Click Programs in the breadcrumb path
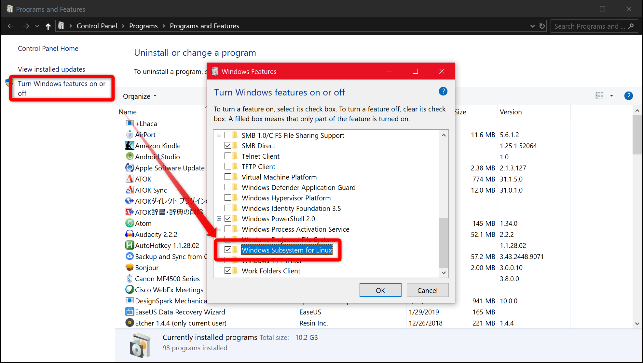This screenshot has height=363, width=643. click(x=143, y=26)
